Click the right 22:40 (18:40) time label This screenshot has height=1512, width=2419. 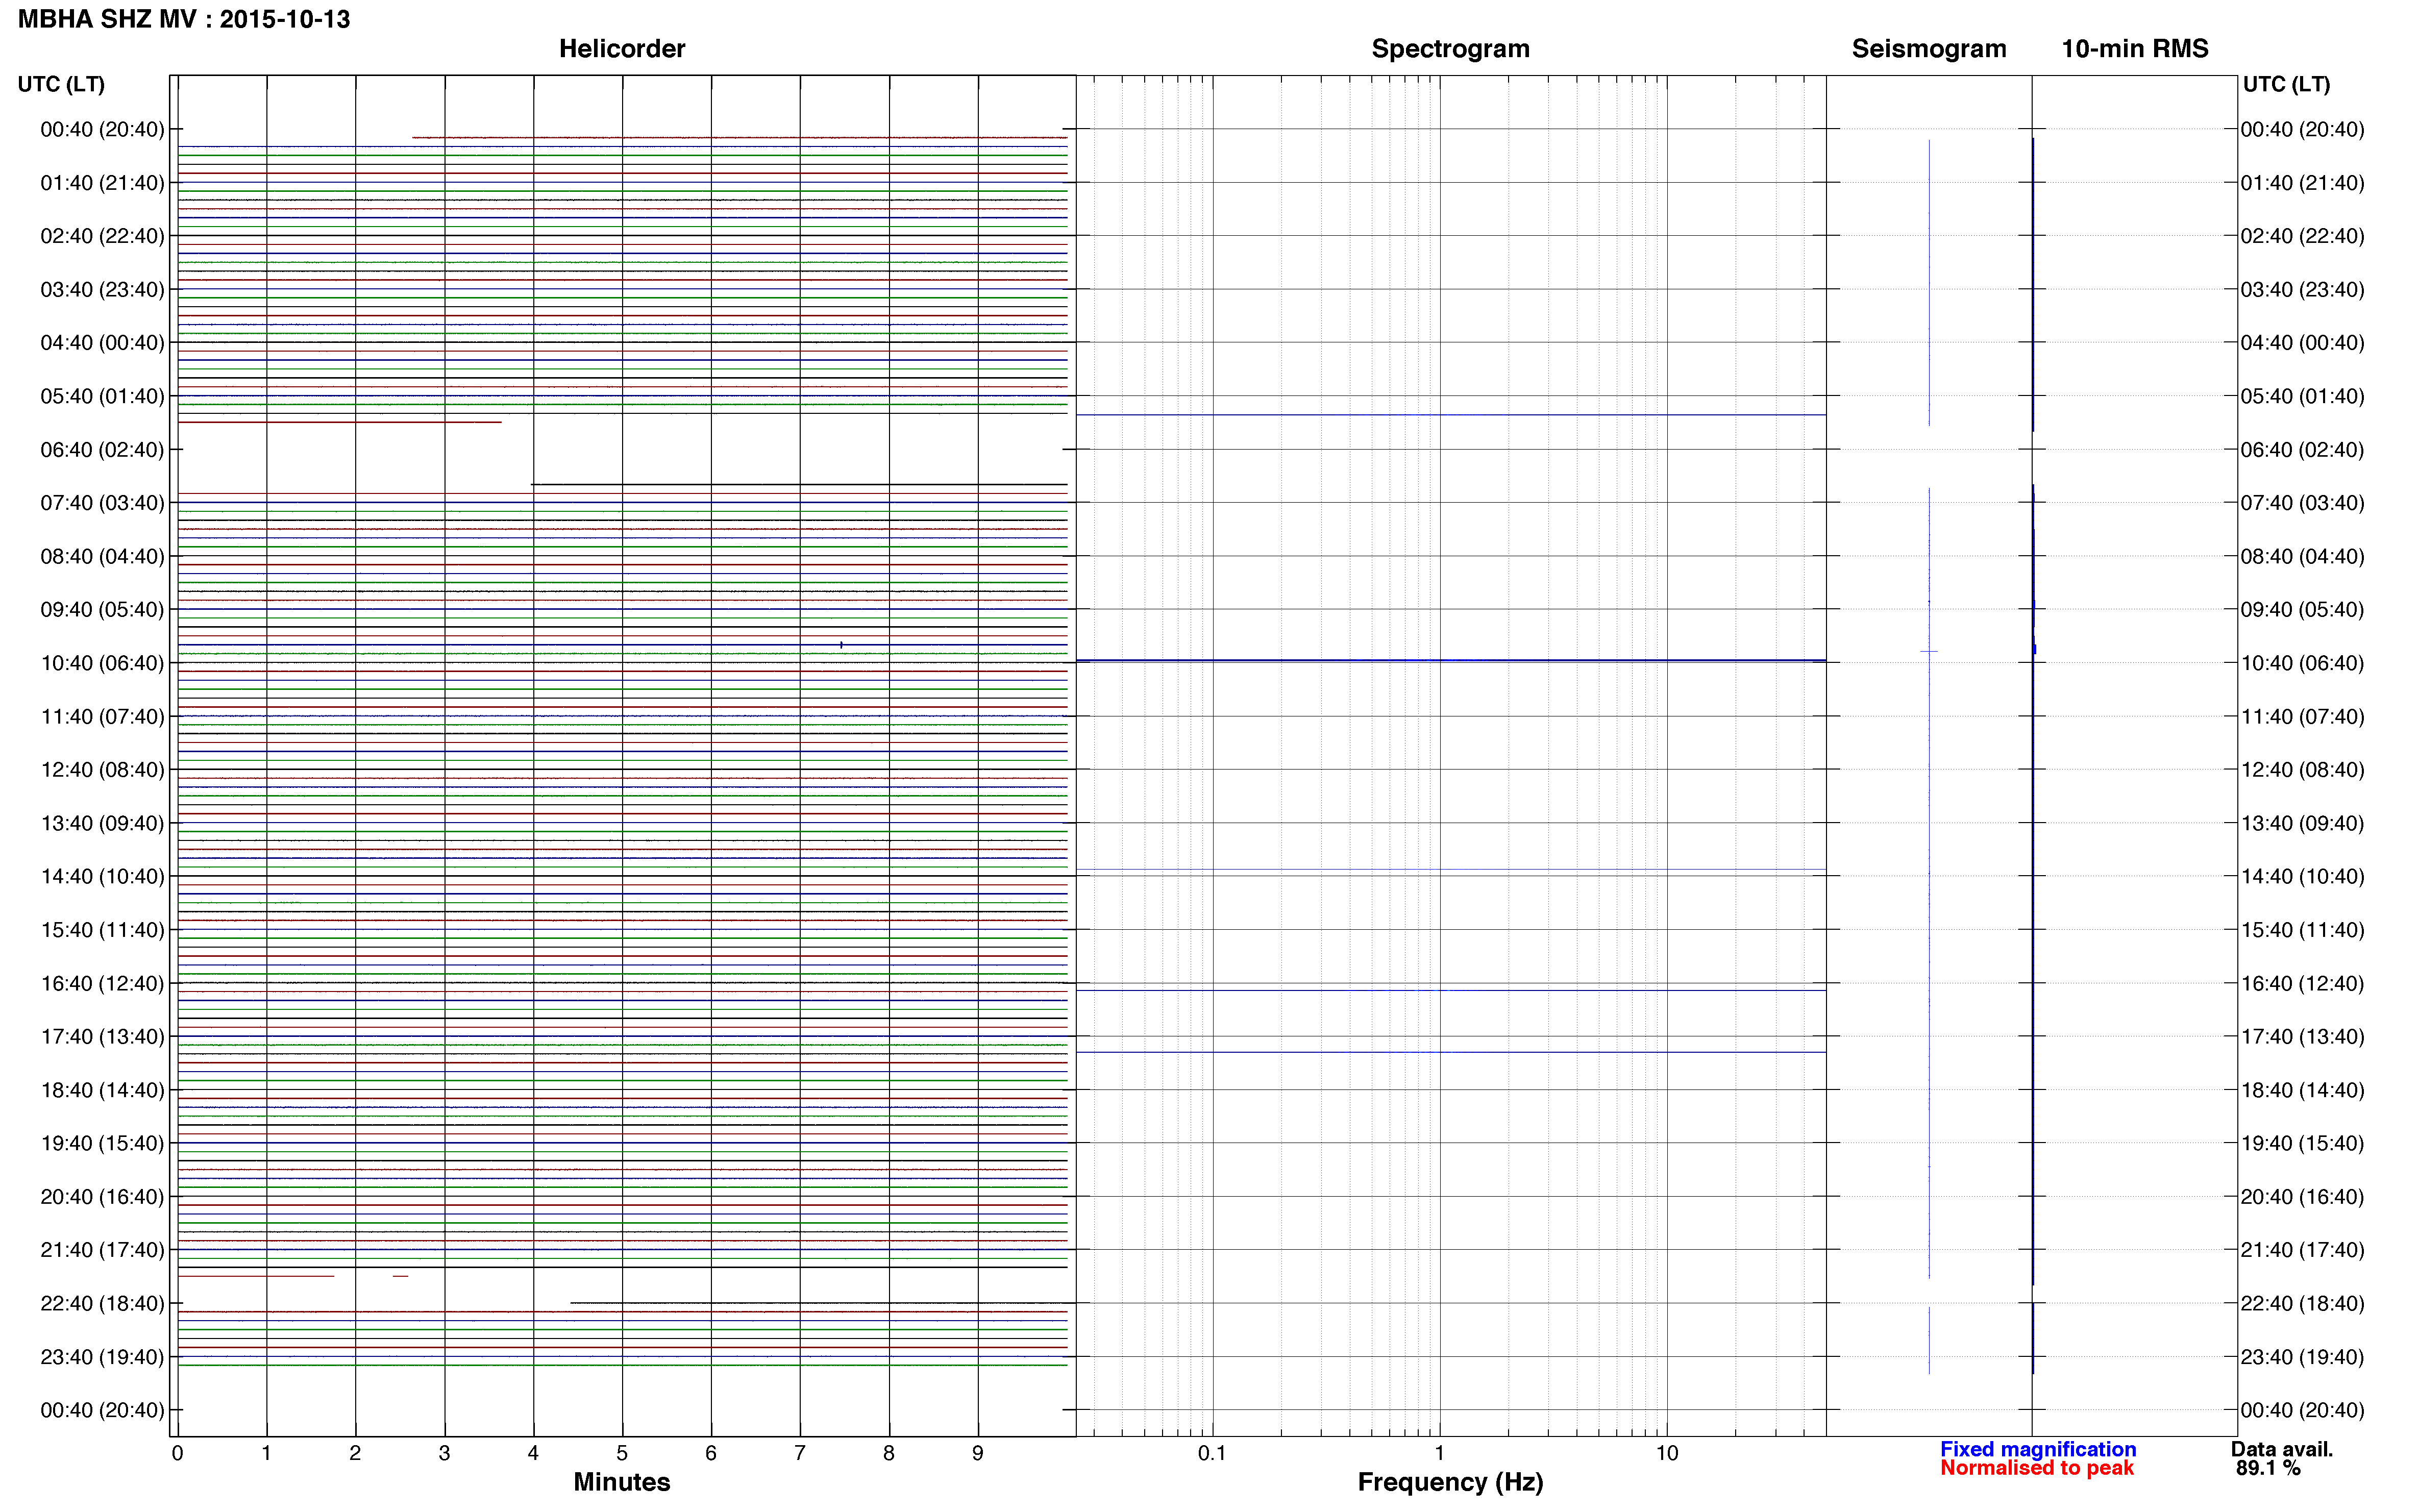tap(2302, 1303)
